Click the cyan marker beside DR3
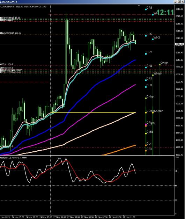Screen dimensions: 185x219 tap(146, 9)
